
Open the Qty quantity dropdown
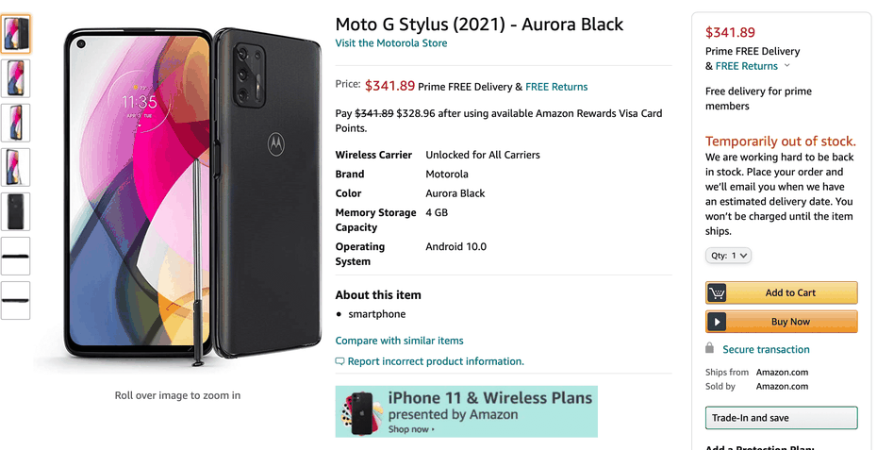tap(728, 256)
